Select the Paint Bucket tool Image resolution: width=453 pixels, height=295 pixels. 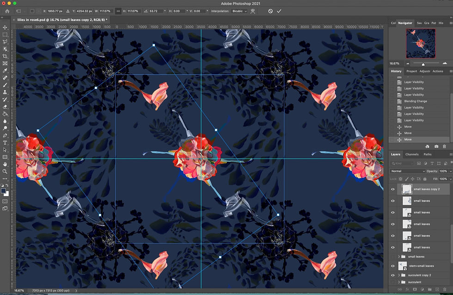click(5, 114)
